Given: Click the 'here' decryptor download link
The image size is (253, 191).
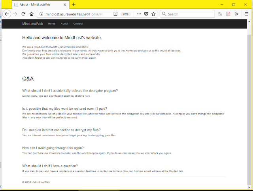Looking at the screenshot, I should click(x=87, y=96).
